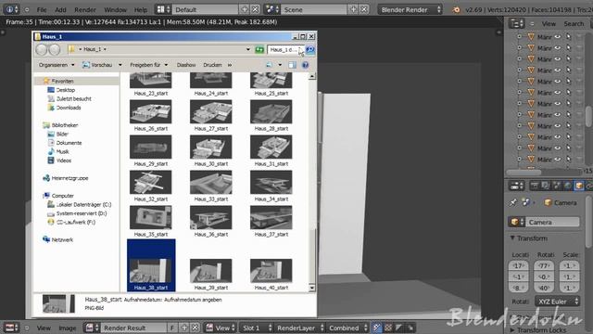Open Blender Window menu
Screen dimensions: 593x334
[x=115, y=9]
